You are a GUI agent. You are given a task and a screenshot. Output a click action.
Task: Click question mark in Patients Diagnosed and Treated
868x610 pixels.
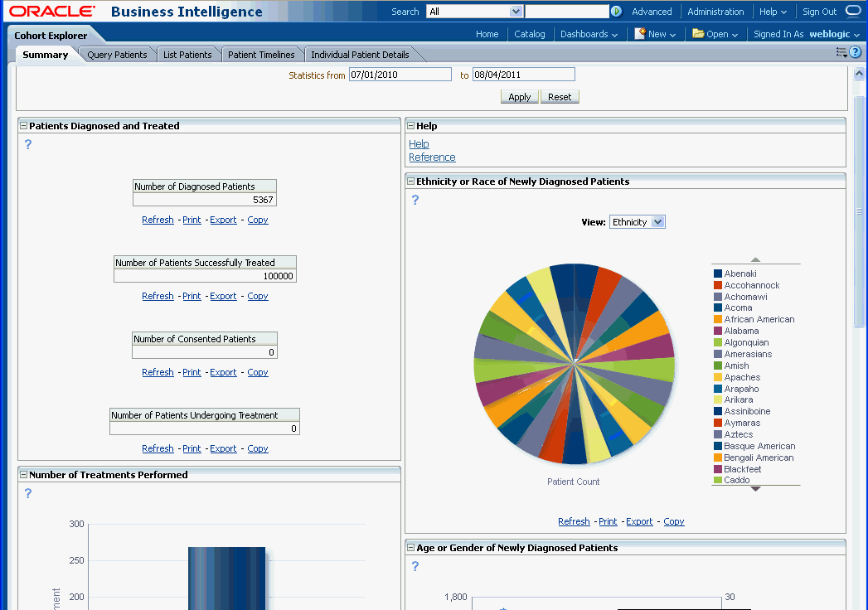(27, 144)
